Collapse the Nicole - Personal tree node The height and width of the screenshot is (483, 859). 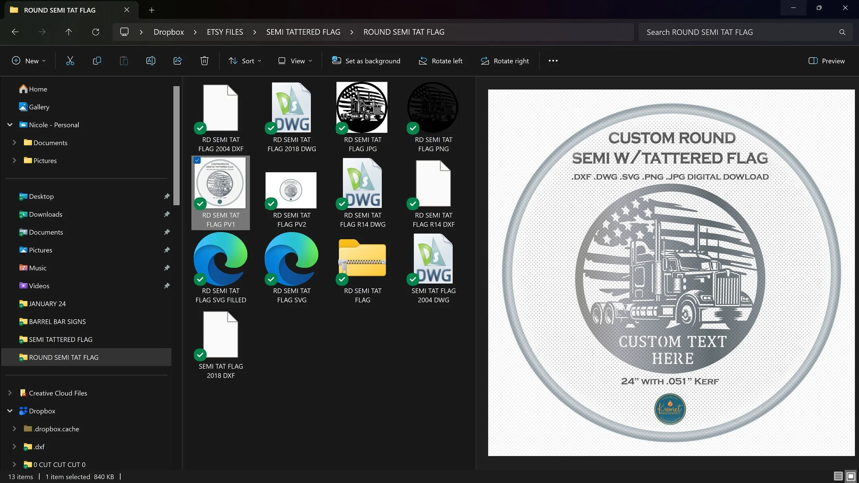[10, 125]
